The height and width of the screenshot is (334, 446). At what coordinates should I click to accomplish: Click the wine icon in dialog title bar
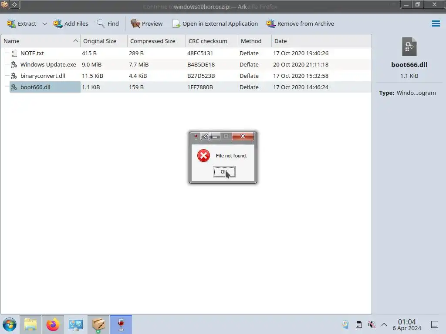[196, 137]
